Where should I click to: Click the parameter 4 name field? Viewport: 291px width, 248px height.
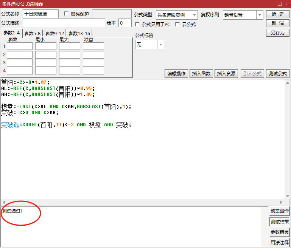[x=20, y=71]
